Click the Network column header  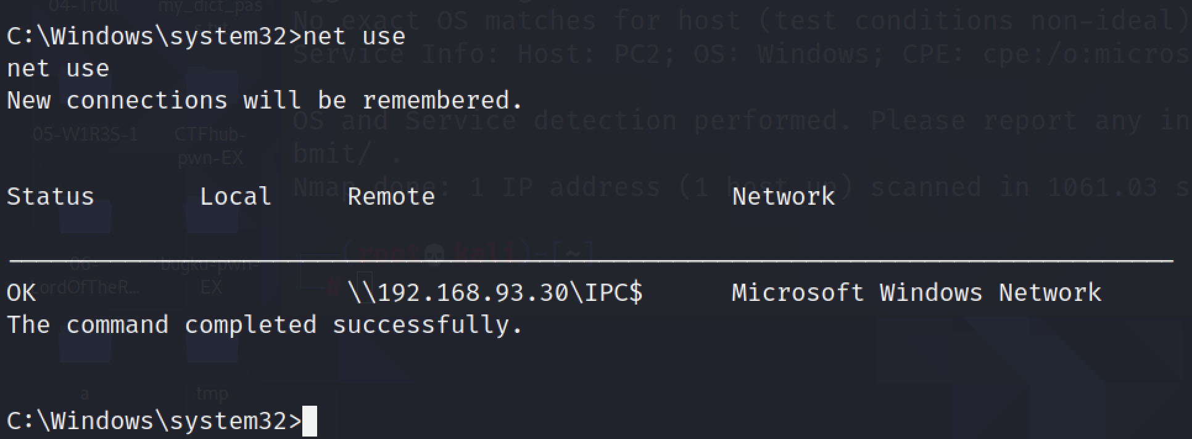pyautogui.click(x=783, y=197)
